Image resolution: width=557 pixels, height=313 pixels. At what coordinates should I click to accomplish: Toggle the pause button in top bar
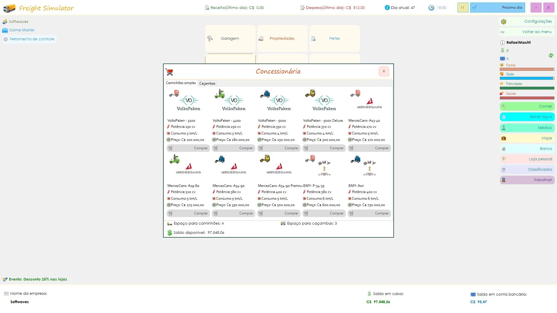coord(463,8)
